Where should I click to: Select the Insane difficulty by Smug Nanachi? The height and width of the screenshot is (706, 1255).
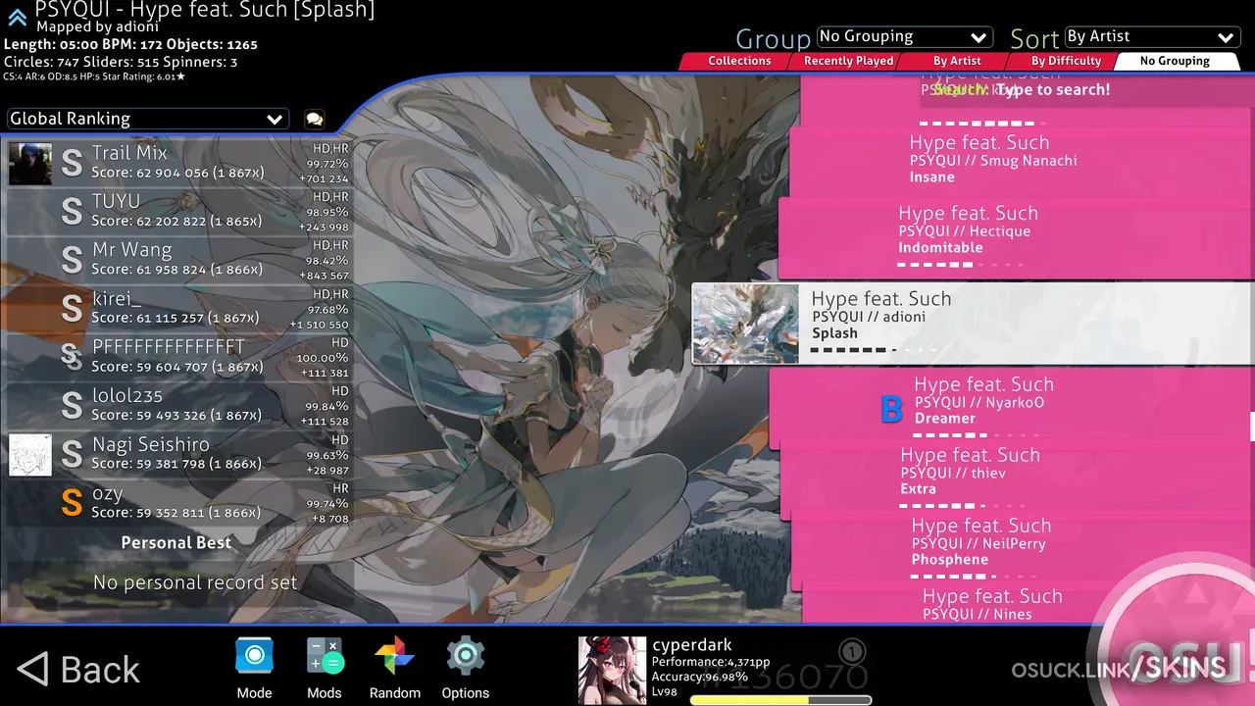click(x=1022, y=160)
